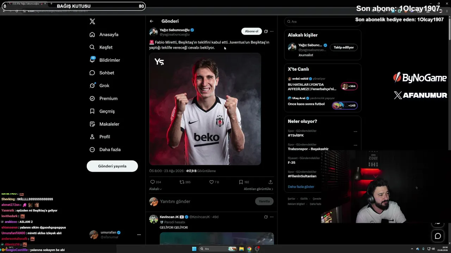The height and width of the screenshot is (253, 451).
Task: Click the Profil person icon
Action: pos(92,137)
